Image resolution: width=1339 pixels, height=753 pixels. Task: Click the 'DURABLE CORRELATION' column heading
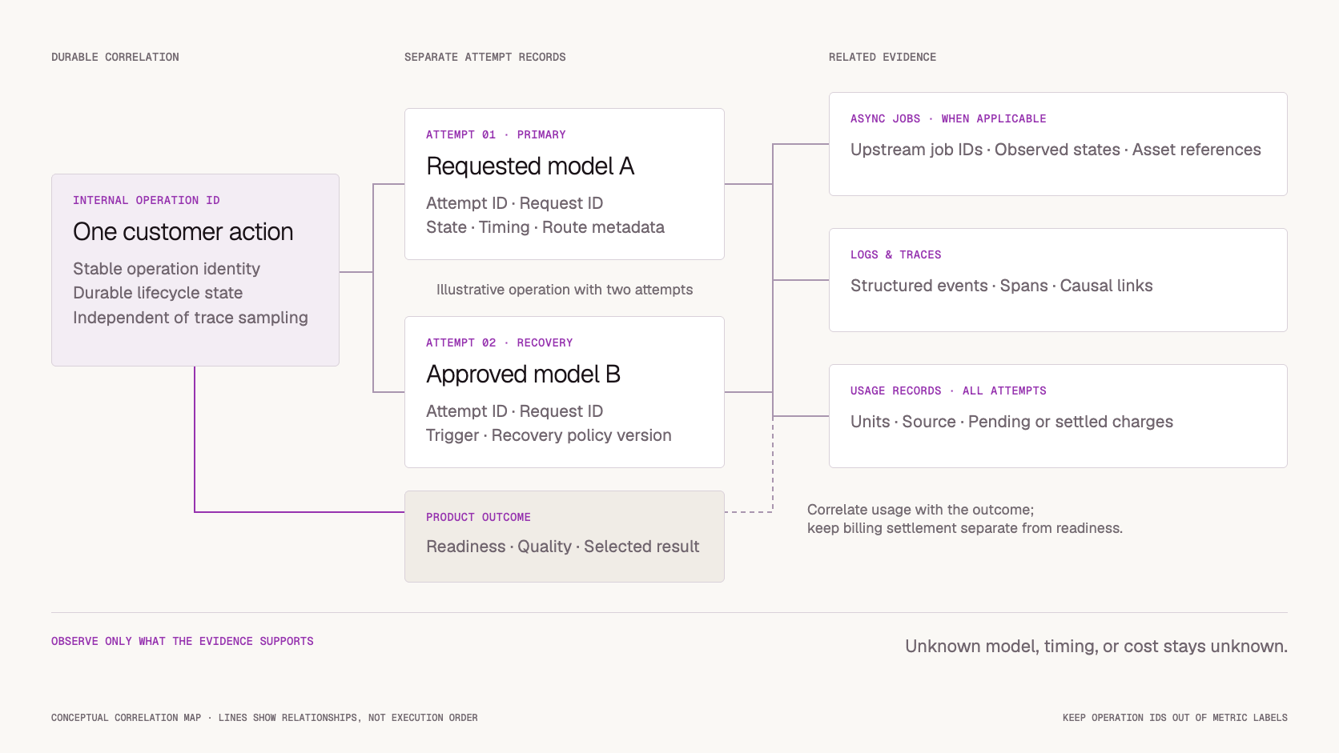115,57
